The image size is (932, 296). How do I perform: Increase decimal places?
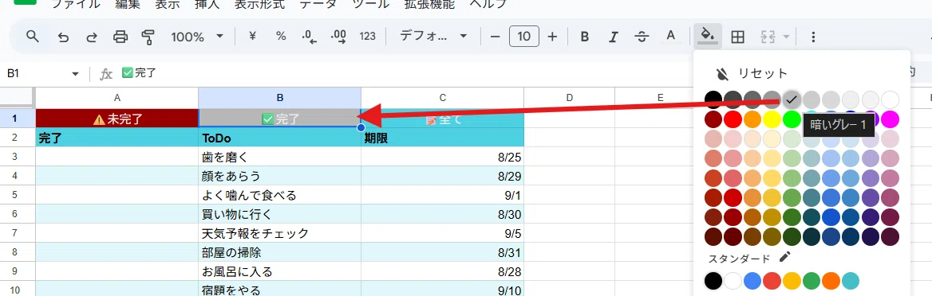coord(338,37)
